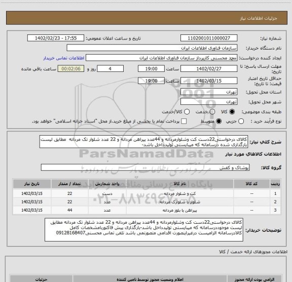The width and height of the screenshot is (292, 282).
Task: Click the public announcement date field
Action: pyautogui.click(x=56, y=38)
